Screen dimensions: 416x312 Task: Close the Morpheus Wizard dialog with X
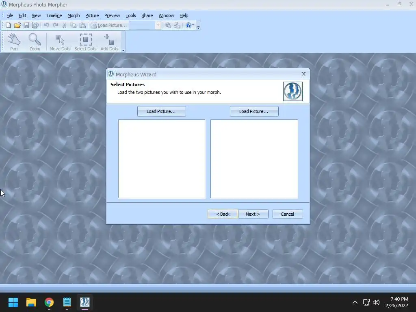point(303,74)
